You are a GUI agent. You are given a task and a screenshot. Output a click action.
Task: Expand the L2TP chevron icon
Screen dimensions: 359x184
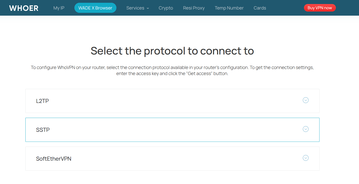305,100
